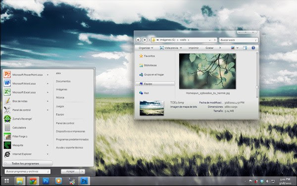Open the alex user folder link
297x186 pixels.
coord(58,73)
